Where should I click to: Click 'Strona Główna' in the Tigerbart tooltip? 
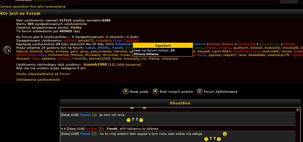point(146,54)
